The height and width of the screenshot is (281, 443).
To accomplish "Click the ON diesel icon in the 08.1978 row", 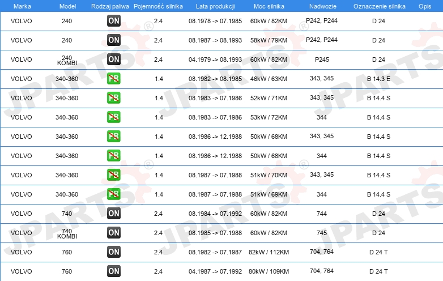I will 114,20.
